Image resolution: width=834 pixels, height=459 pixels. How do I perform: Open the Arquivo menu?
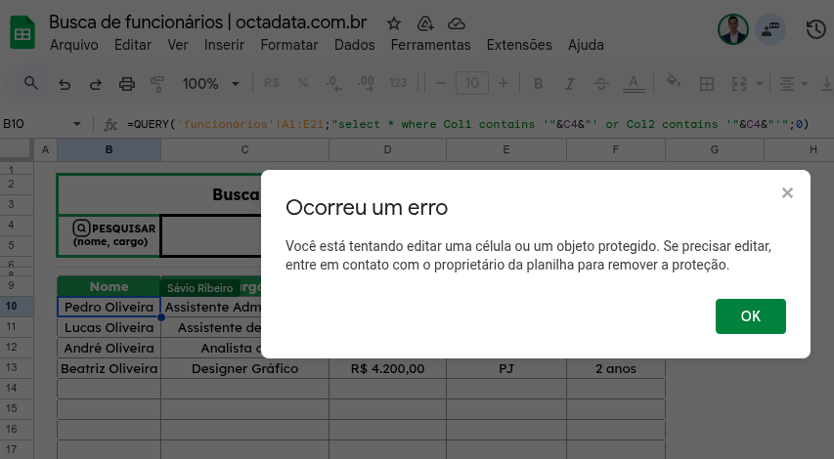coord(74,45)
